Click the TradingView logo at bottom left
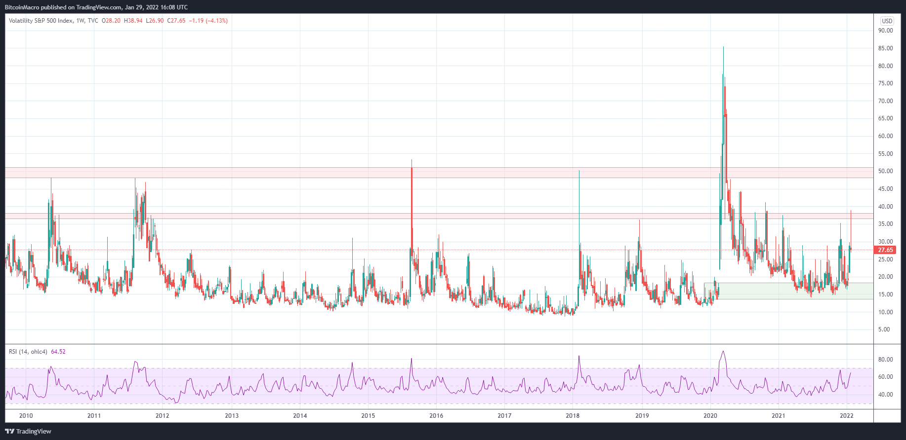 [x=28, y=431]
